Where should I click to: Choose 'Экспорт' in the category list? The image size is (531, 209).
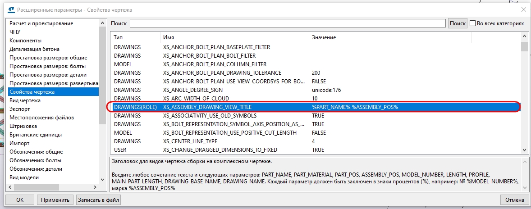click(20, 109)
